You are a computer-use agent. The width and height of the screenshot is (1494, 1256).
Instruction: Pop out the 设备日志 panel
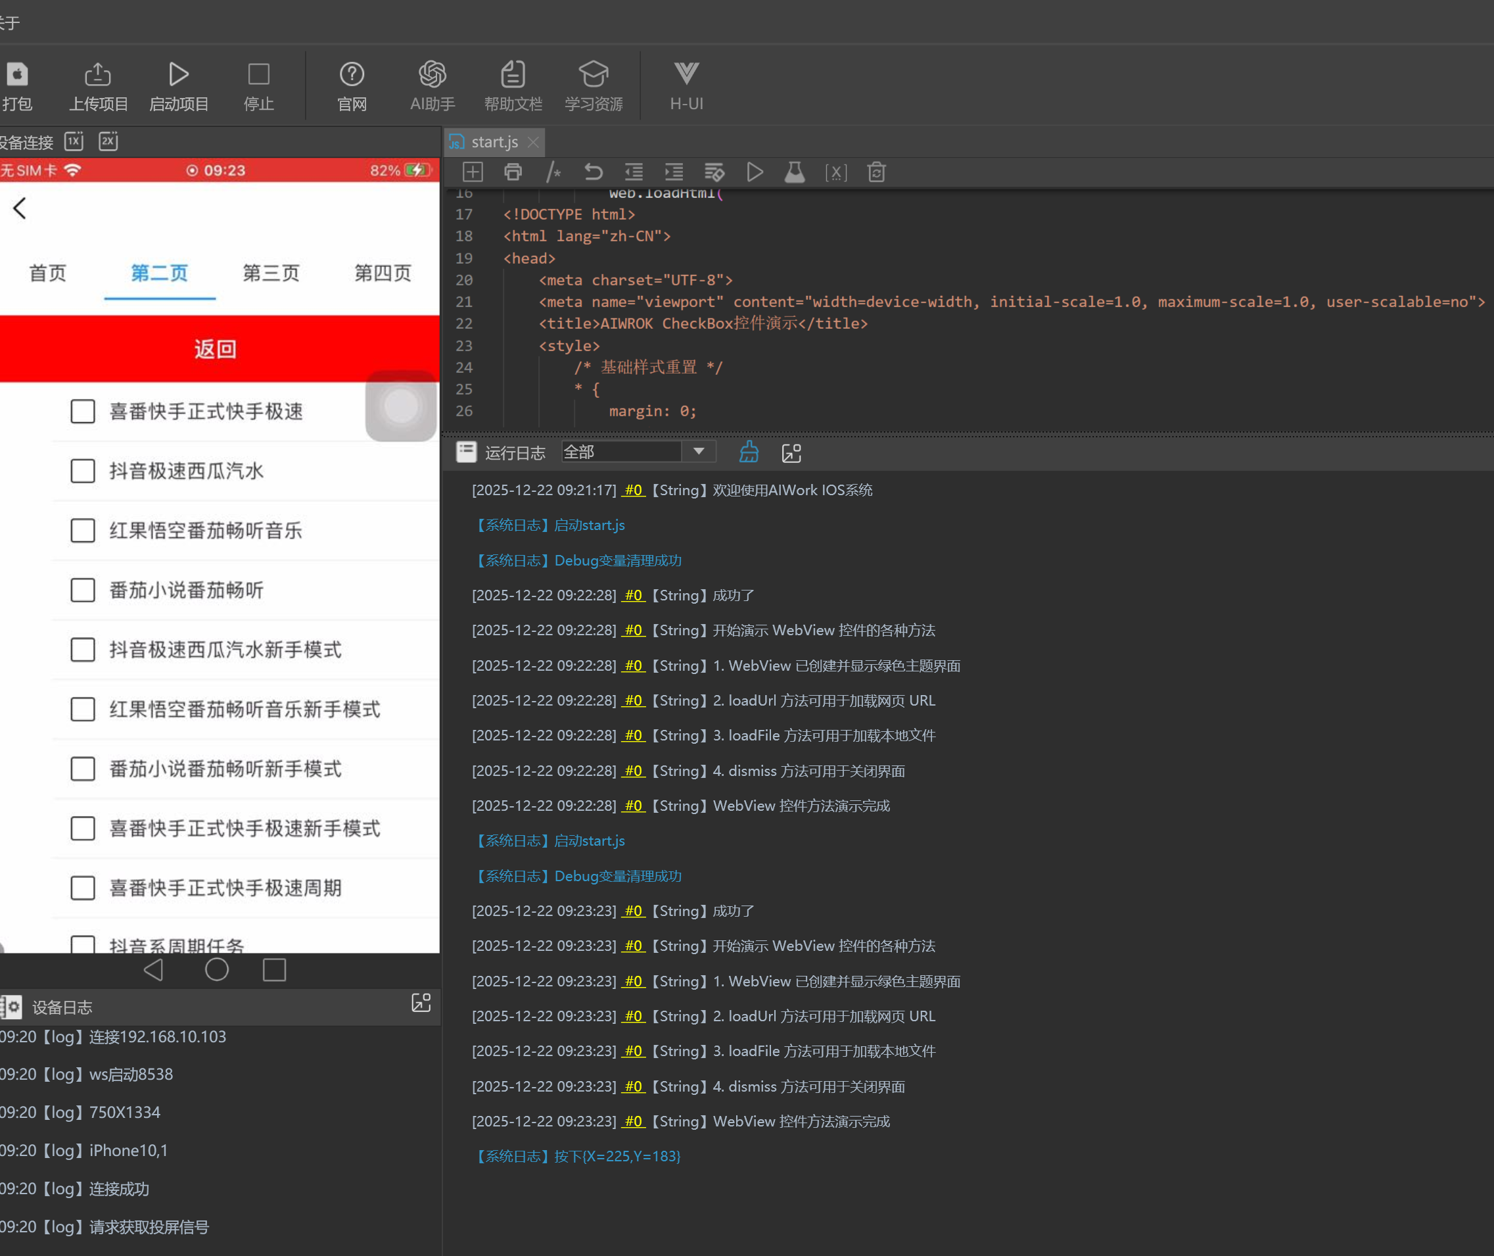coord(421,1003)
